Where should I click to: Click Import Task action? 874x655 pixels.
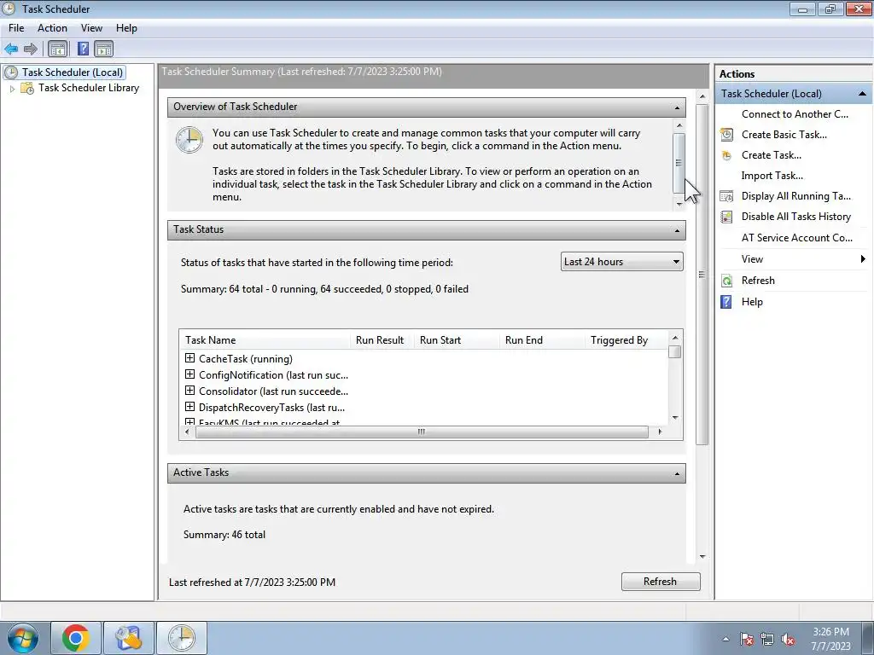[x=772, y=176]
